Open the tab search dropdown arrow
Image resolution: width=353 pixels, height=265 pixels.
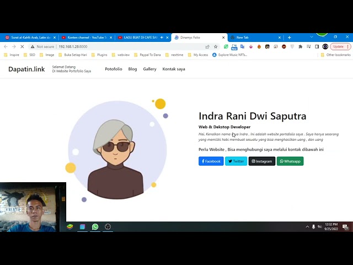[312, 37]
